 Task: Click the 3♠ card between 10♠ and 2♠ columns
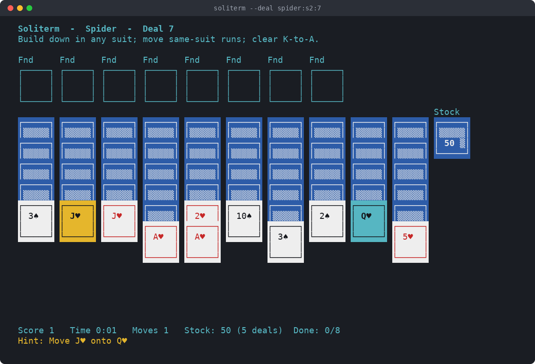[x=285, y=242]
